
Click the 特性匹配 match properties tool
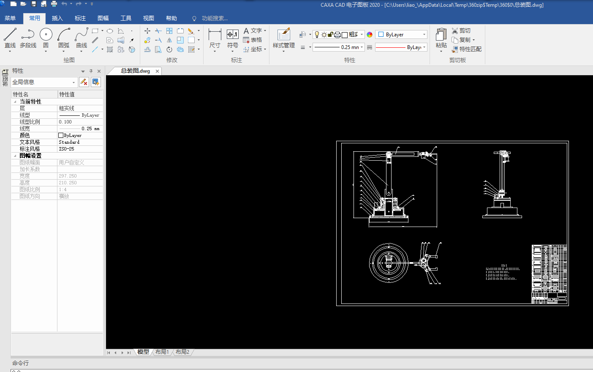(x=466, y=49)
